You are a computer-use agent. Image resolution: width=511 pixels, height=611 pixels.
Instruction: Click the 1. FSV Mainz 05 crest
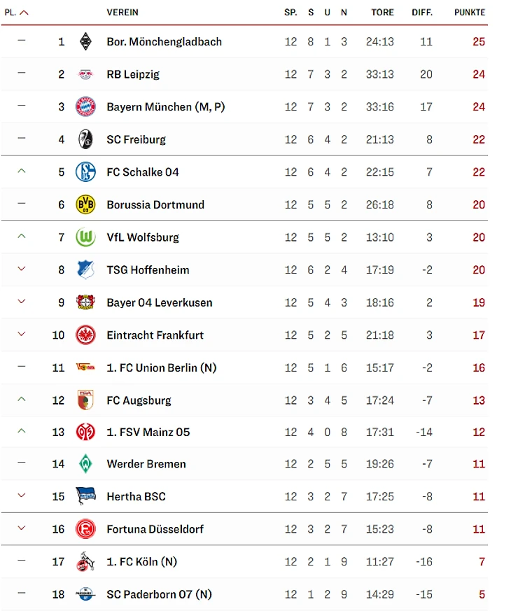85,432
